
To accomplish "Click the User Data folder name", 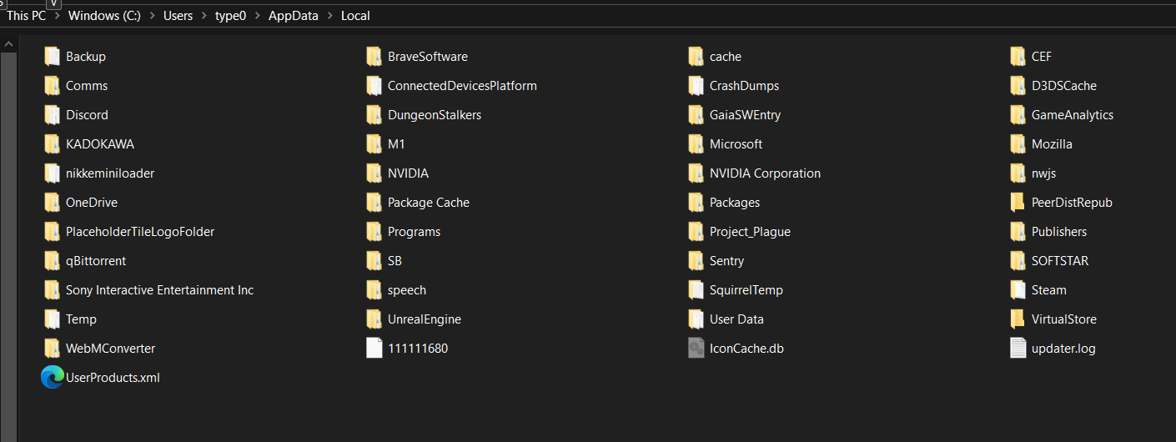I will (737, 319).
